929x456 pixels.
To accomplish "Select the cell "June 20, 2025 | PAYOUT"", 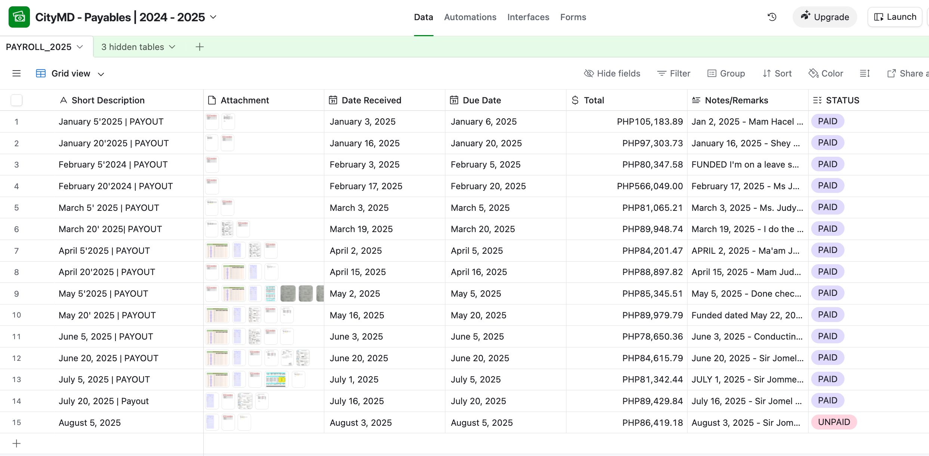I will click(108, 358).
